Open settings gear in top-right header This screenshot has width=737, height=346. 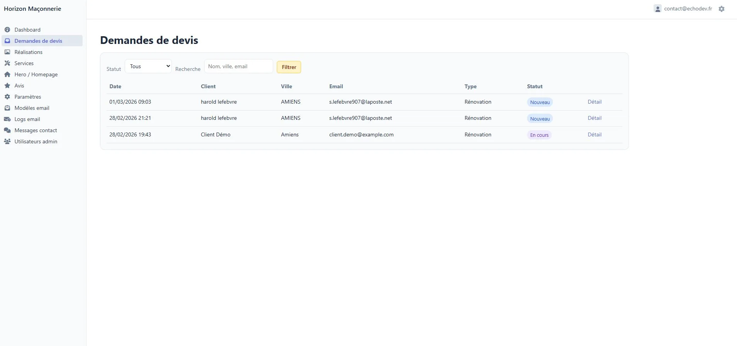(x=721, y=9)
